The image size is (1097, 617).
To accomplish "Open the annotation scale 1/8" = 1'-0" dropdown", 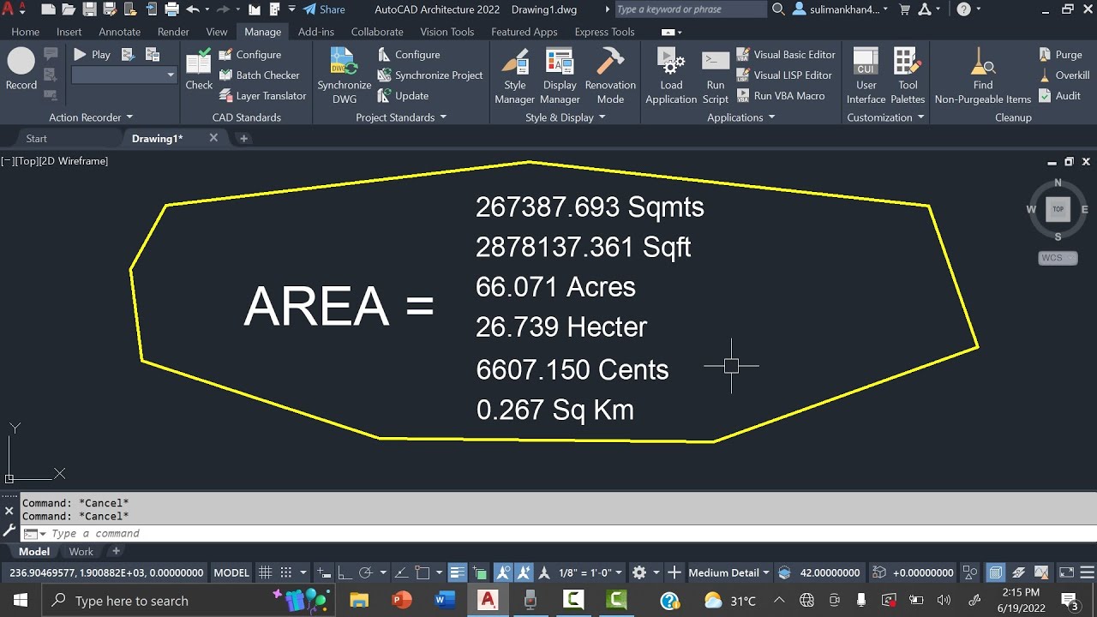I will click(590, 572).
